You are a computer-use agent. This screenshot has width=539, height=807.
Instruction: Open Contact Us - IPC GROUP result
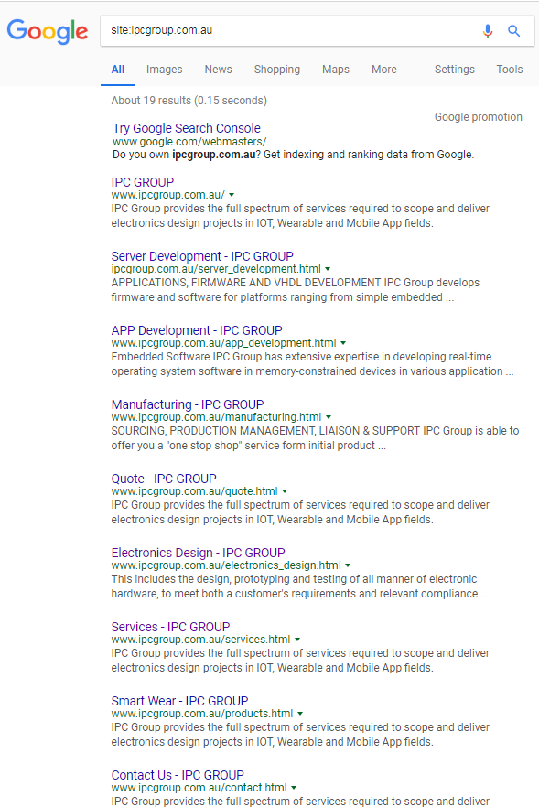pyautogui.click(x=178, y=775)
